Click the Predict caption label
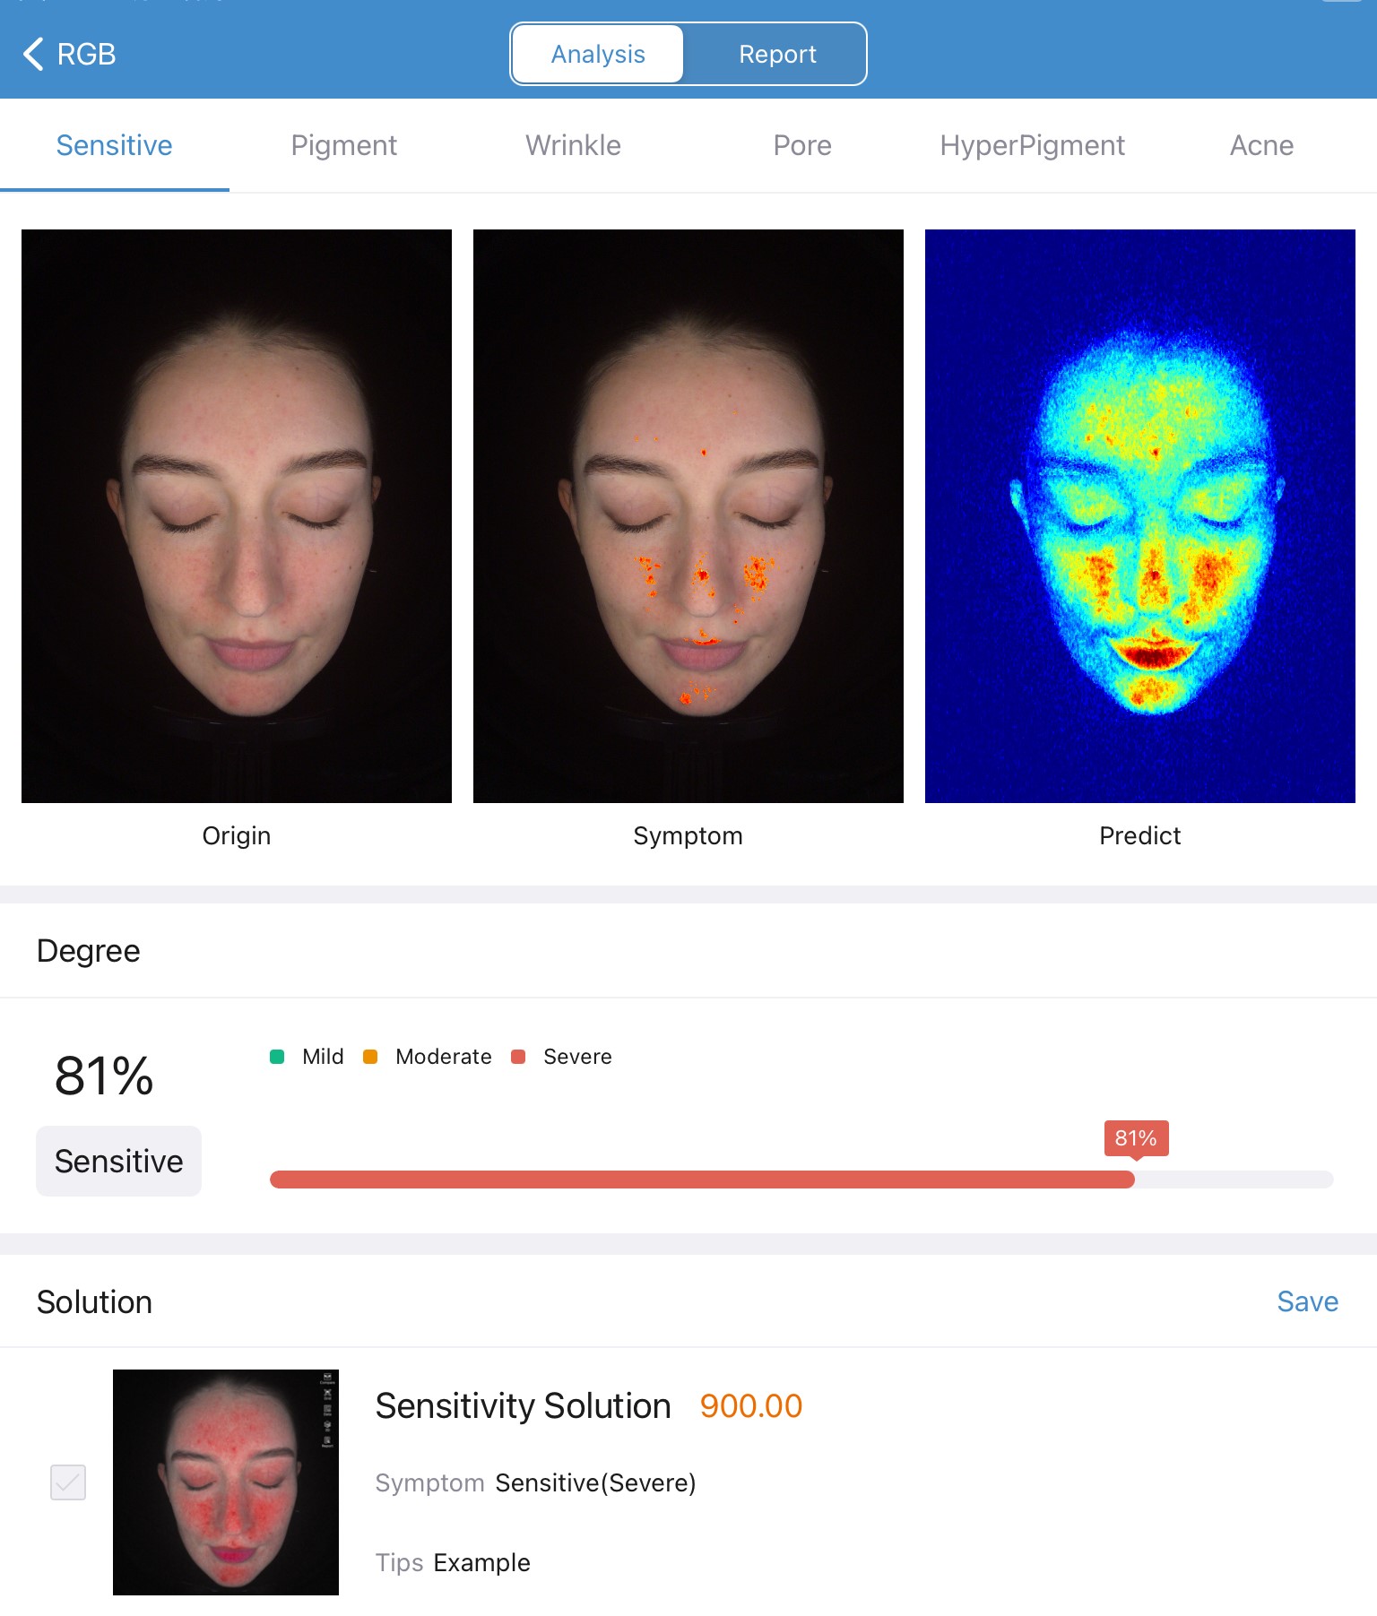 tap(1140, 835)
